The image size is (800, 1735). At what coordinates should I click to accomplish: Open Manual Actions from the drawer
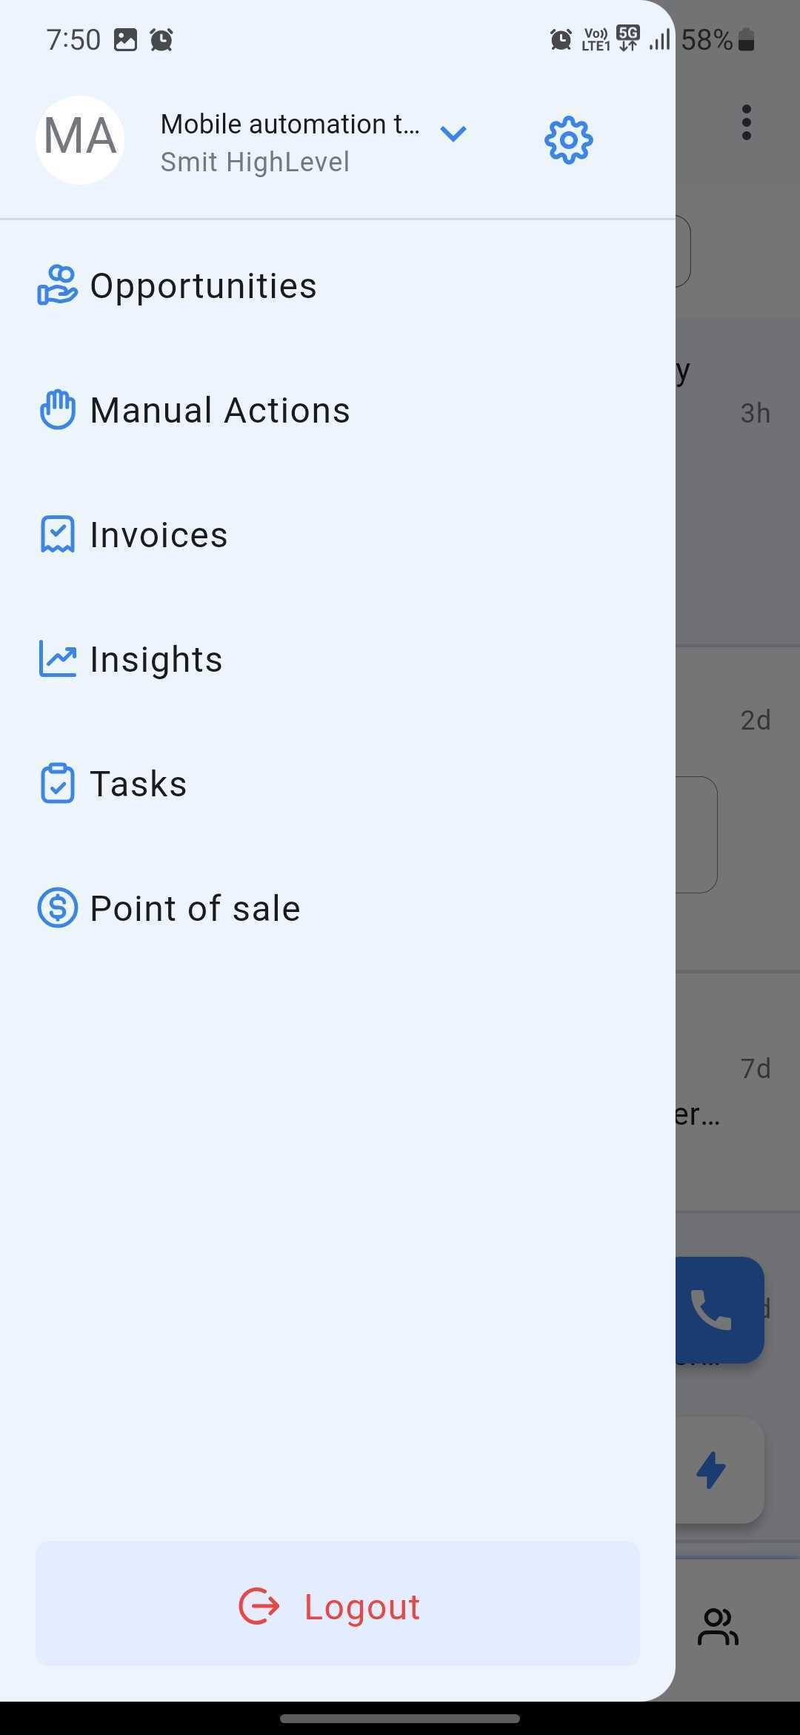pyautogui.click(x=338, y=410)
